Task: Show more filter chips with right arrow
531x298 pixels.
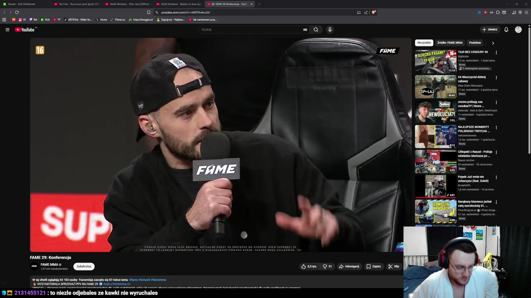Action: 493,43
